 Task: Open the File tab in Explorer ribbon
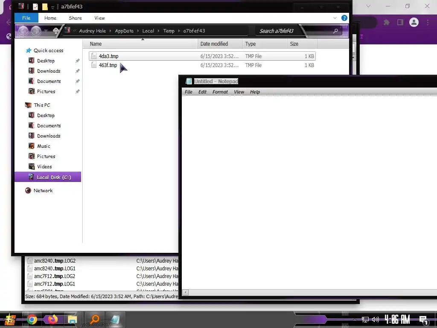26,18
